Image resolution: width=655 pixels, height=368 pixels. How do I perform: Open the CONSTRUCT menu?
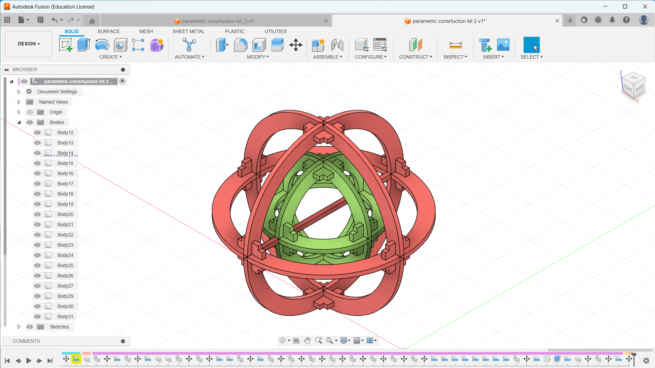[415, 57]
